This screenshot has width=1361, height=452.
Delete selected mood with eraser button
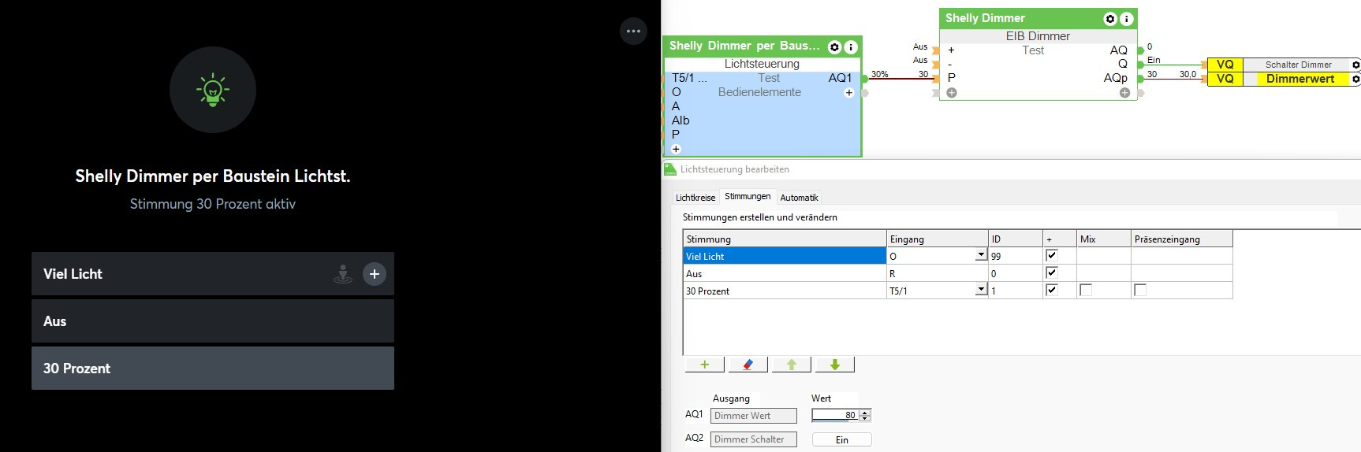pos(748,365)
